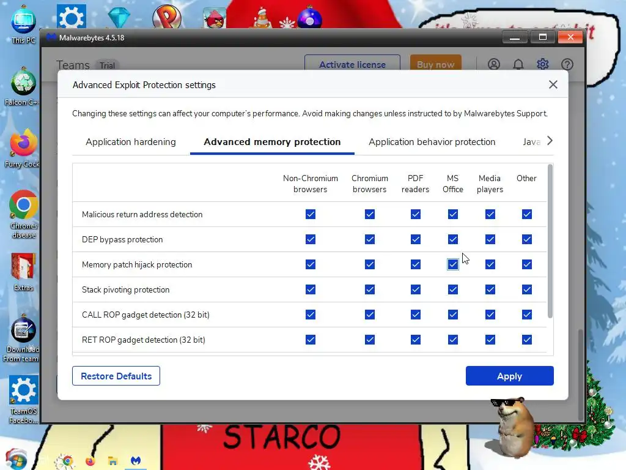
Task: Uncheck Malicious return address detection for Non-Chromium browsers
Action: pyautogui.click(x=310, y=214)
